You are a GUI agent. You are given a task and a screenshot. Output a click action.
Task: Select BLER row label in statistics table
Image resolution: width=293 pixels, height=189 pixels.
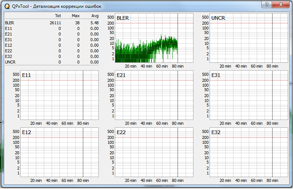pos(9,23)
